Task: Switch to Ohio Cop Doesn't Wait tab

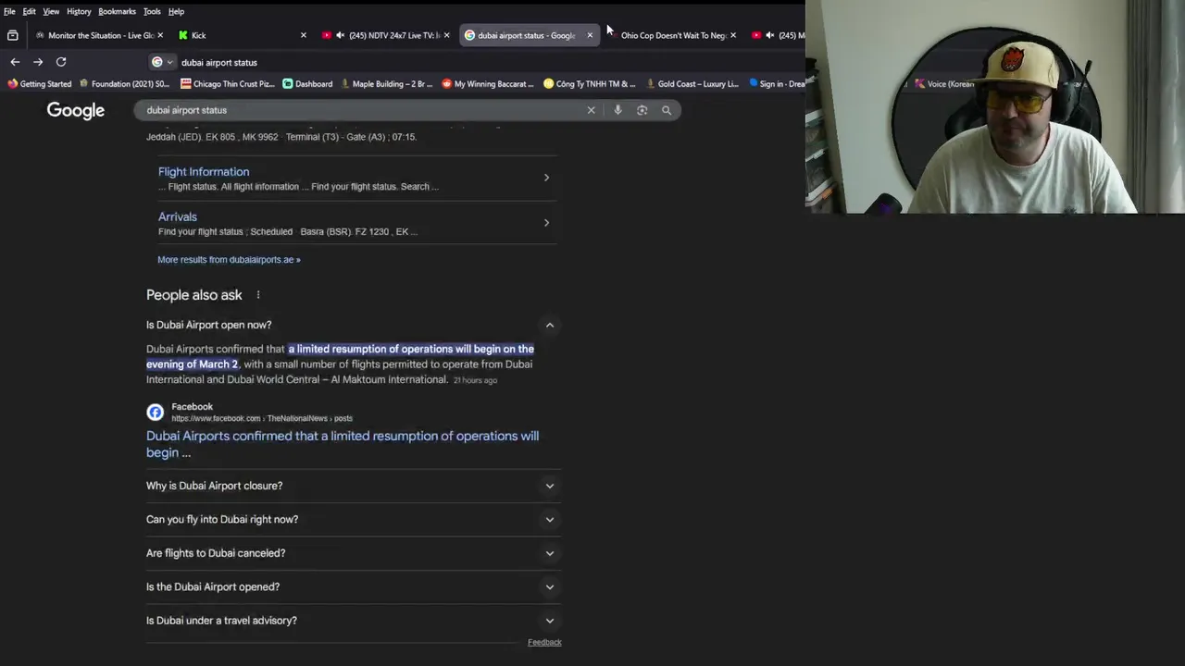Action: point(673,35)
